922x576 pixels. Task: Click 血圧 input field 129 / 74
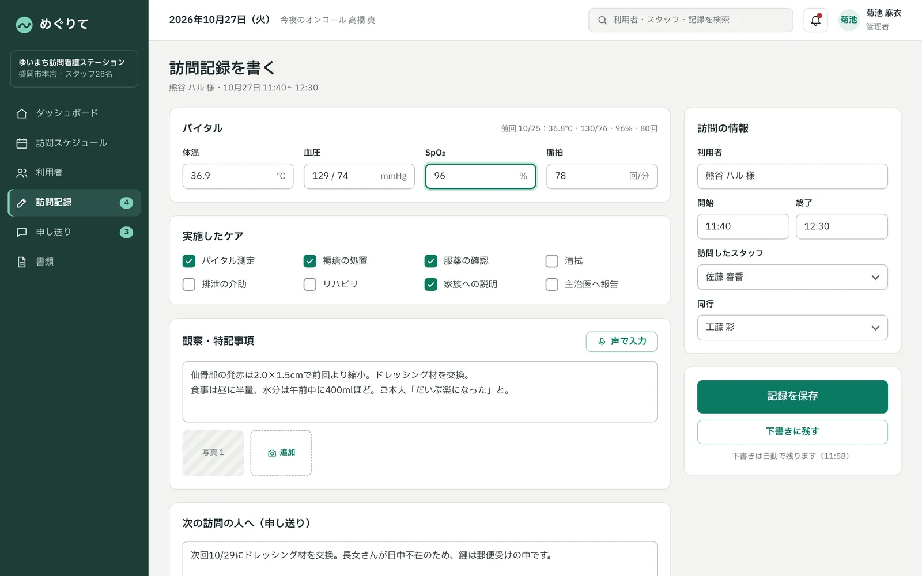point(359,176)
